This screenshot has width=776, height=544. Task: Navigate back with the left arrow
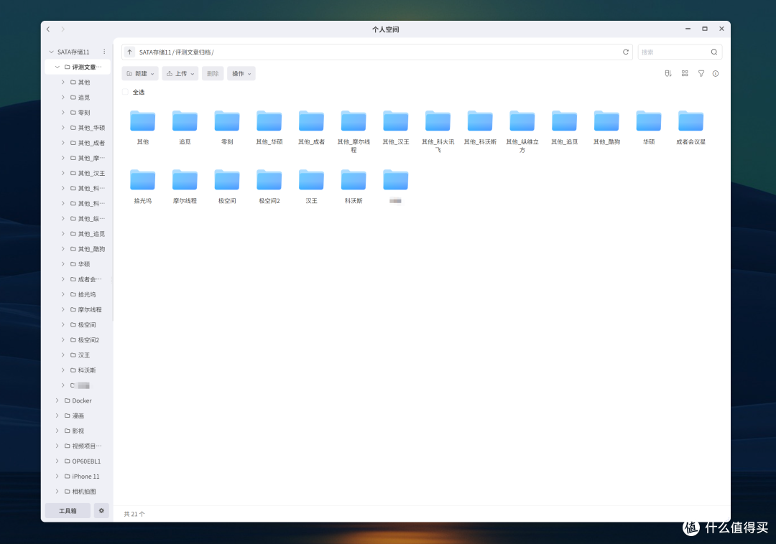(x=49, y=29)
